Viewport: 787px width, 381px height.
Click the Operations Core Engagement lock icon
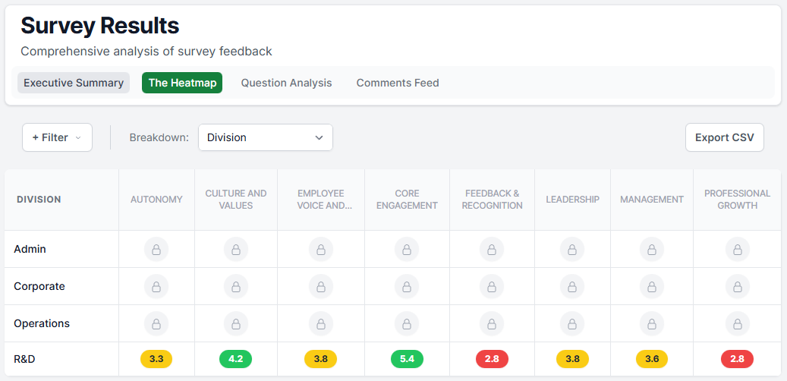(x=407, y=324)
